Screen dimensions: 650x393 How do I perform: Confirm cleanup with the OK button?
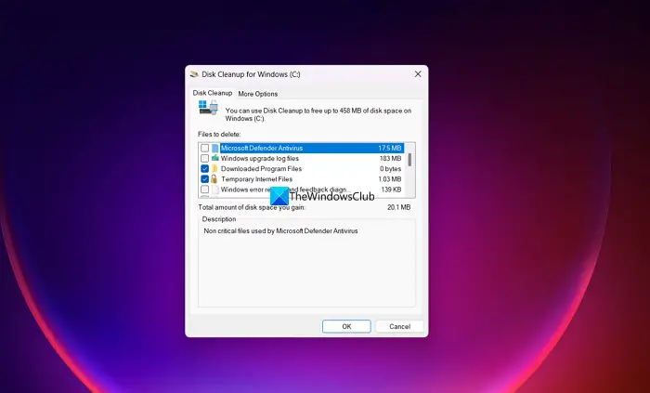(x=346, y=326)
